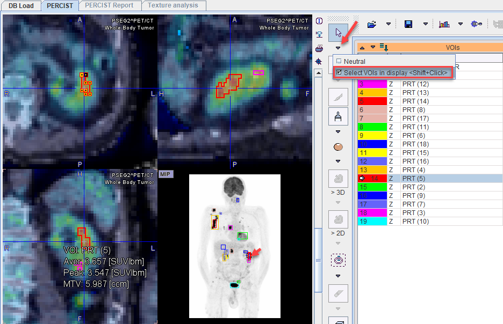Open dropdown arrow next to bar chart icon
Viewport: 503px width, 324px height.
pyautogui.click(x=461, y=24)
